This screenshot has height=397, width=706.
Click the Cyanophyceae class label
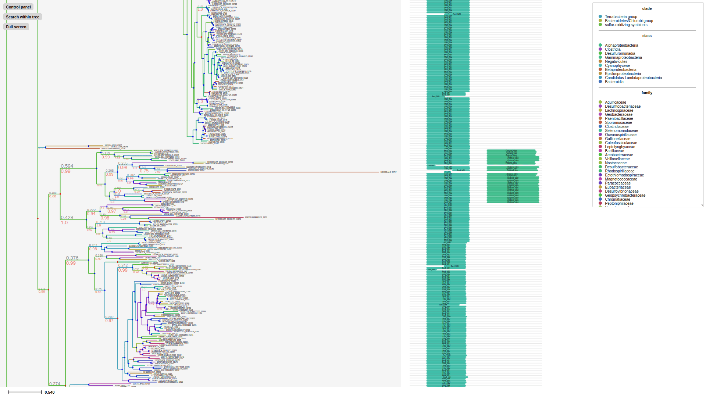(617, 65)
